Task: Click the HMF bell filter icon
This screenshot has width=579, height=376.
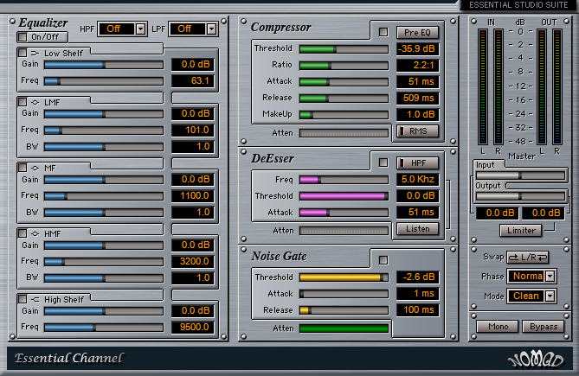Action: tap(35, 233)
